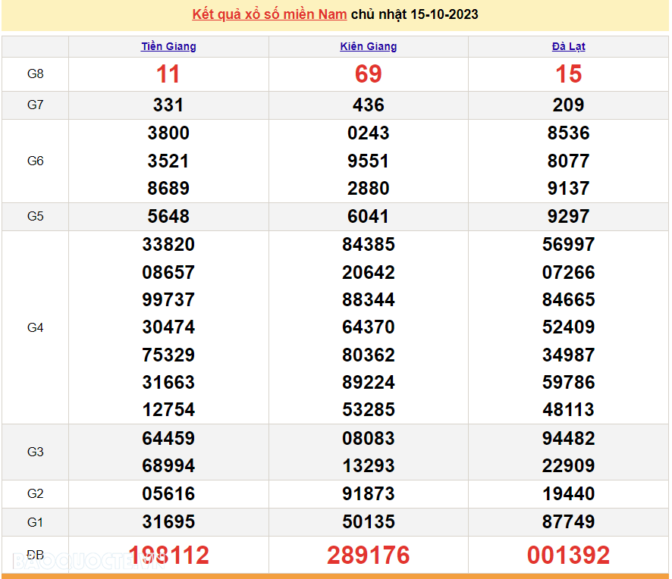672x579 pixels.
Task: Open the Đà Lạt column link
Action: [x=568, y=46]
